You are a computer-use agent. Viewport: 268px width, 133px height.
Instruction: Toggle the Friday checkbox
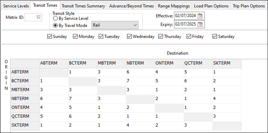[x=189, y=37]
